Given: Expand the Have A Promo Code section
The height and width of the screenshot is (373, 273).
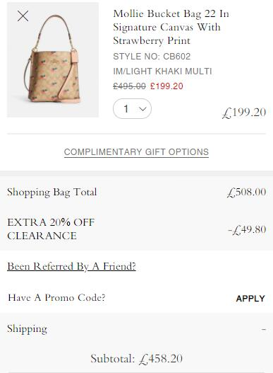Looking at the screenshot, I should tap(56, 297).
